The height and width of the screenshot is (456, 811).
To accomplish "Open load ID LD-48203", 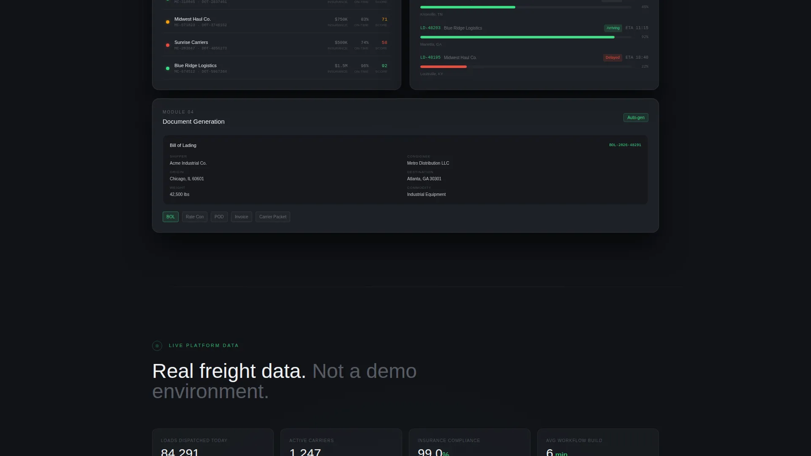I will [x=430, y=28].
